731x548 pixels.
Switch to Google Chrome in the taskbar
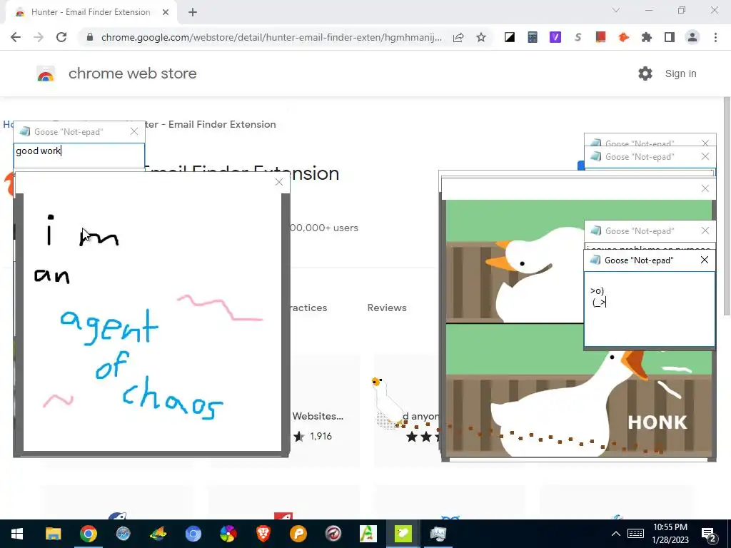point(88,534)
